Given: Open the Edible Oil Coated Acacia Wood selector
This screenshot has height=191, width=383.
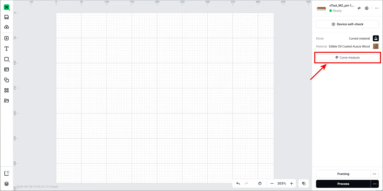Looking at the screenshot, I should coord(349,46).
